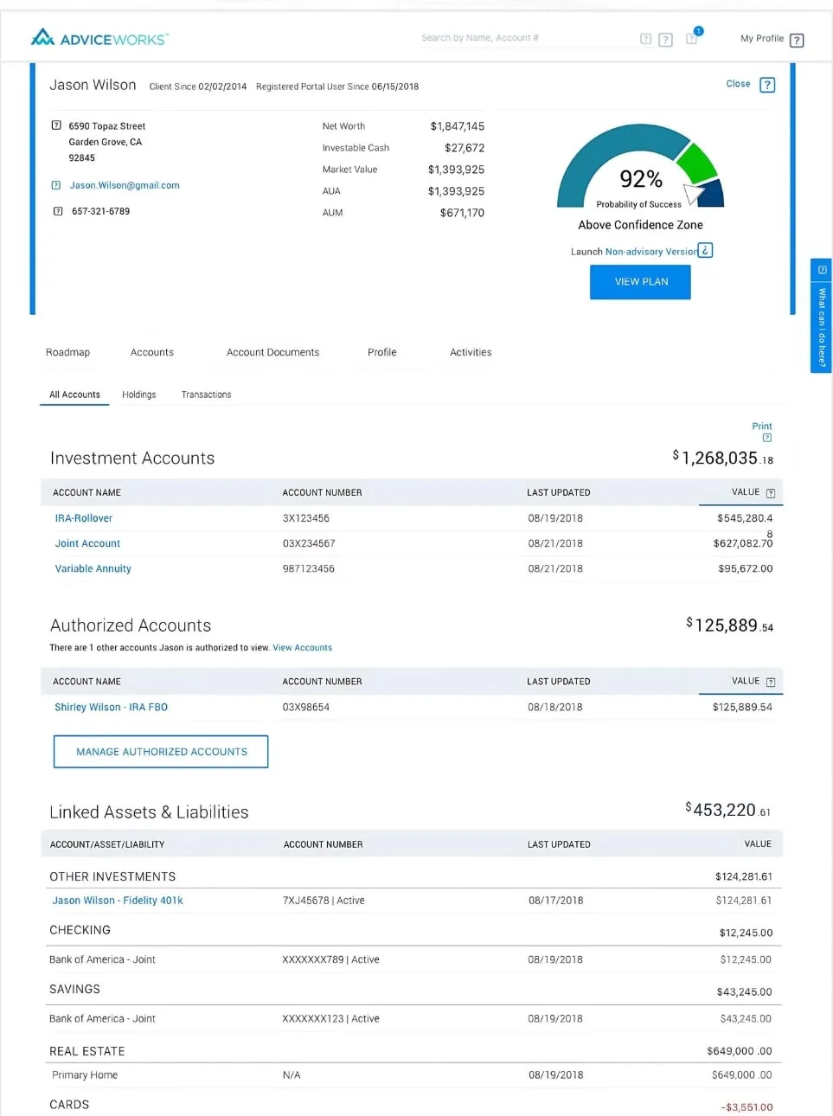Click the AdviceWorks logo
This screenshot has width=833, height=1116.
[99, 38]
